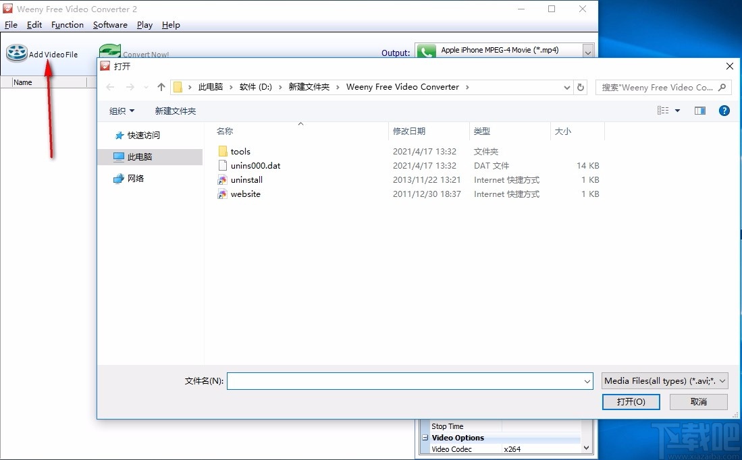Image resolution: width=742 pixels, height=460 pixels.
Task: Open the filename history dropdown arrow
Action: (586, 380)
